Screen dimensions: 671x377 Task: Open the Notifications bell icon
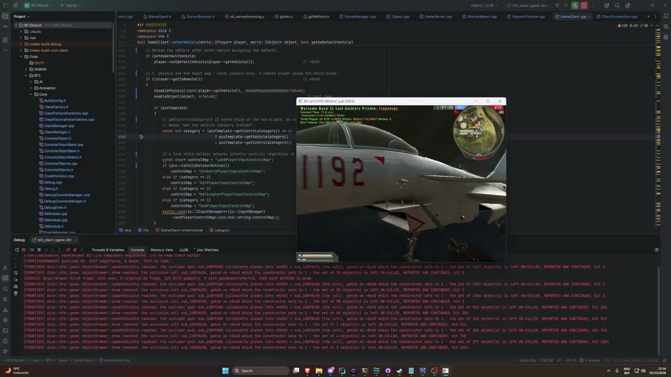point(666,16)
